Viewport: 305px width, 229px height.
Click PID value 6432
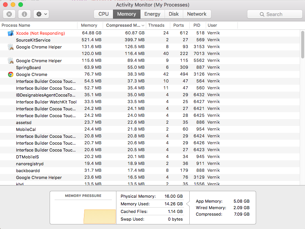pos(199,95)
